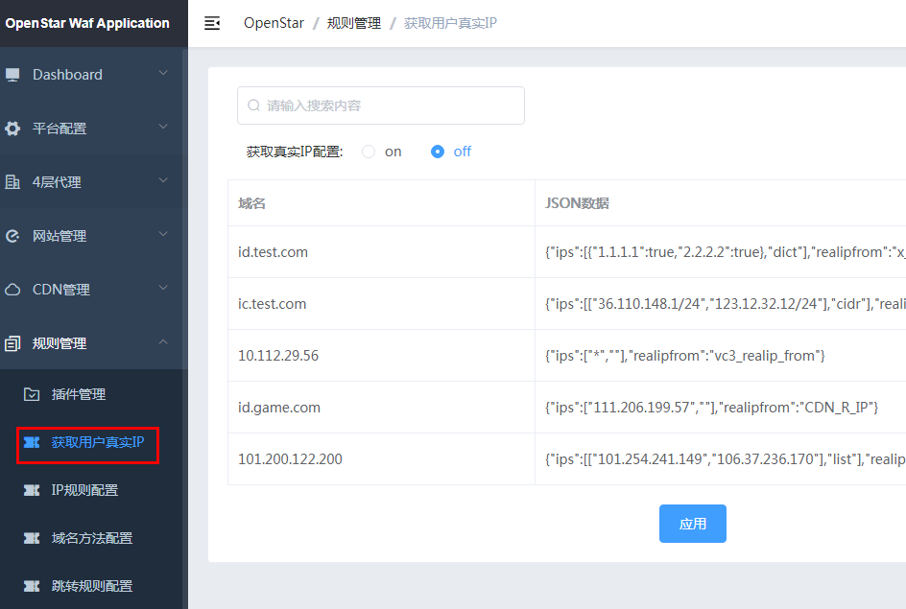906x609 pixels.
Task: Click the 规则管理 breadcrumb link
Action: tap(354, 23)
